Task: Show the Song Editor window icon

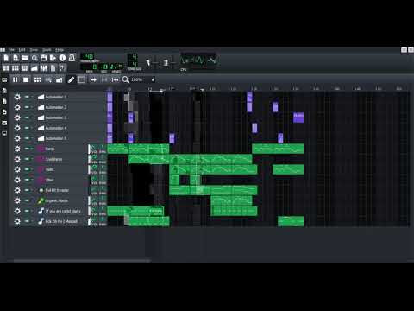Action: pos(6,68)
